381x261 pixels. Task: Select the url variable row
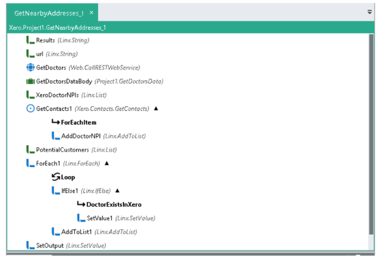pyautogui.click(x=52, y=53)
